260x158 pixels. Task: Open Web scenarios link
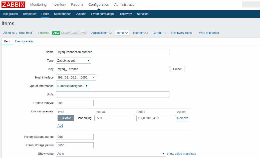(209, 33)
